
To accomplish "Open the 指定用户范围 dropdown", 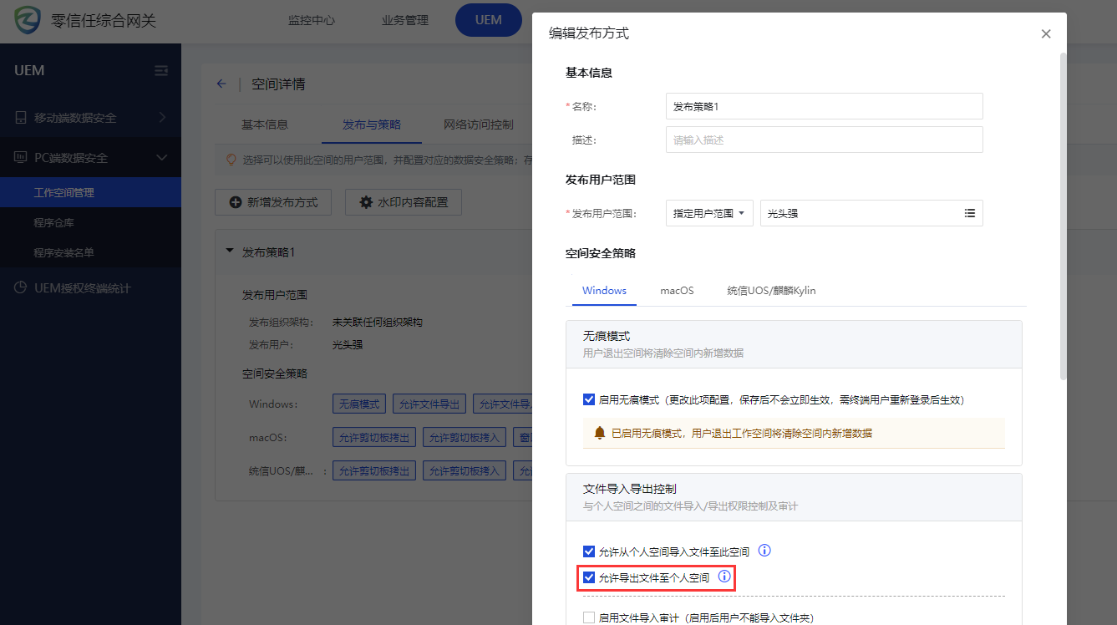I will (709, 213).
